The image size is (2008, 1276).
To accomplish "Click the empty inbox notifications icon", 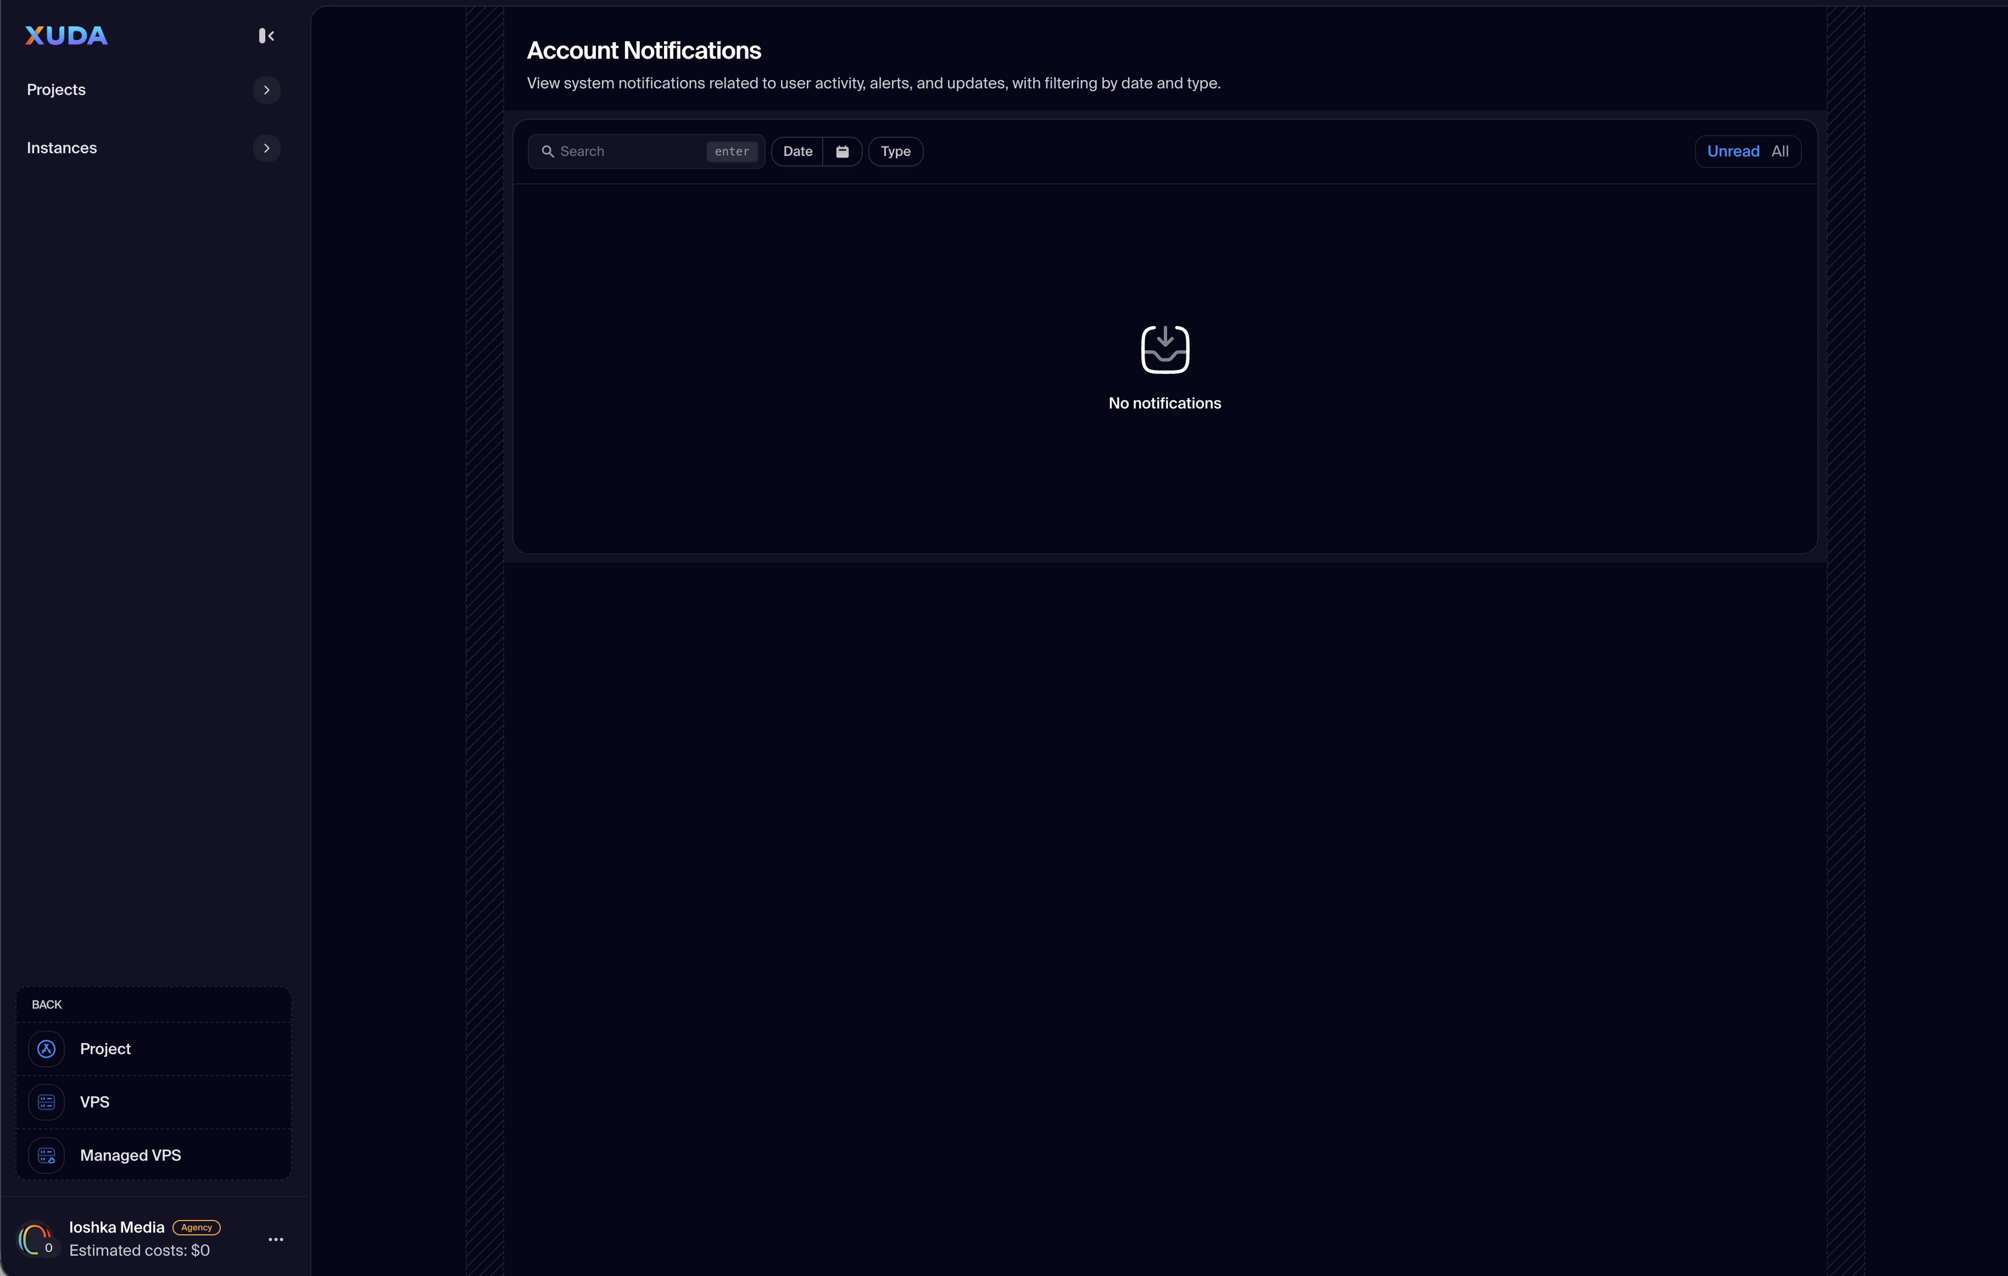I will click(1164, 349).
